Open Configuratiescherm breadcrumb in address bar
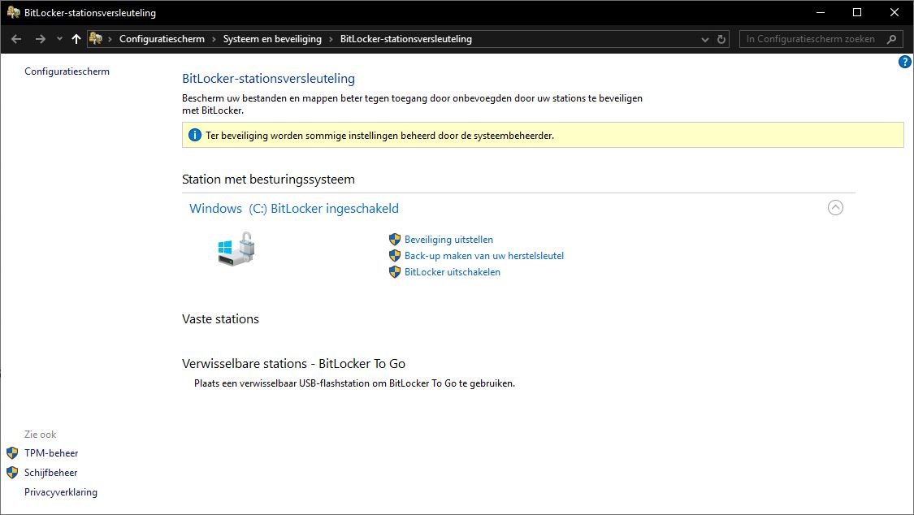Viewport: 914px width, 515px height. [x=162, y=39]
